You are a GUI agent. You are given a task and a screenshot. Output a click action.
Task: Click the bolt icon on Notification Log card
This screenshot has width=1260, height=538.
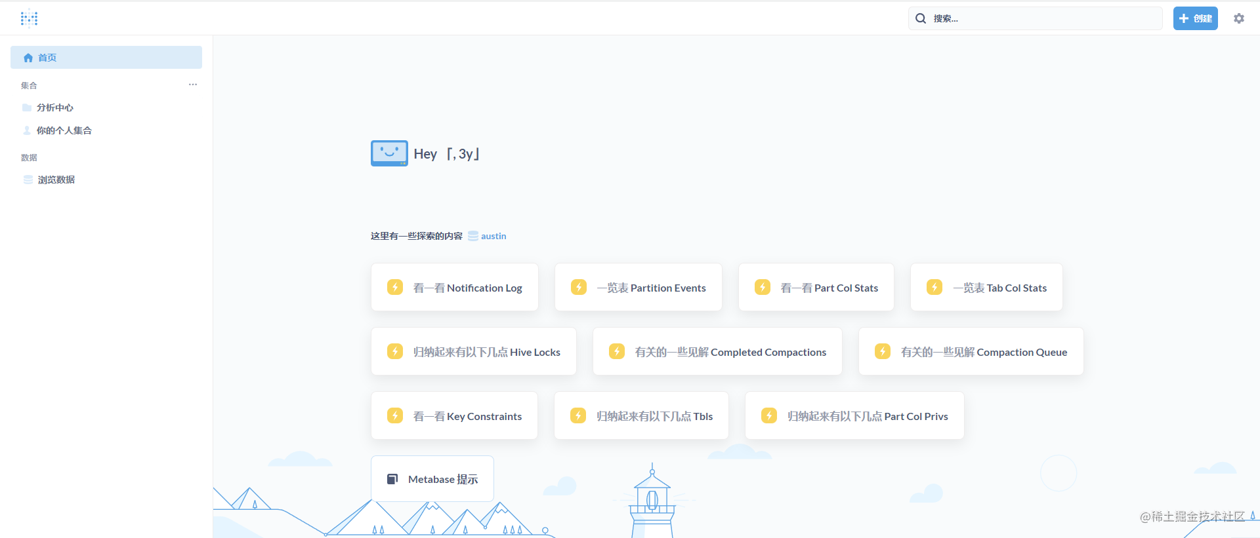[395, 287]
